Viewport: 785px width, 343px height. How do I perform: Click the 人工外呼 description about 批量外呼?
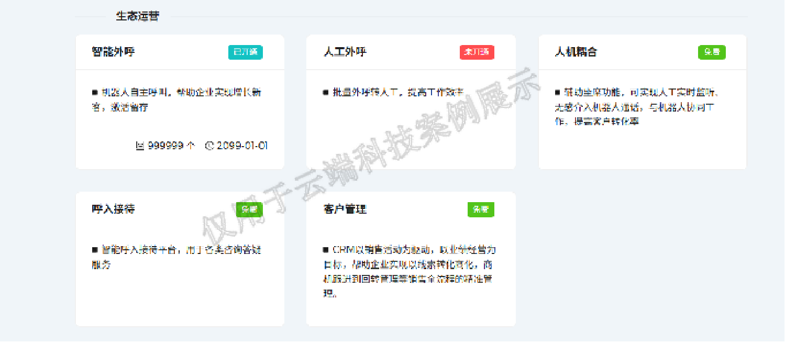click(x=394, y=92)
